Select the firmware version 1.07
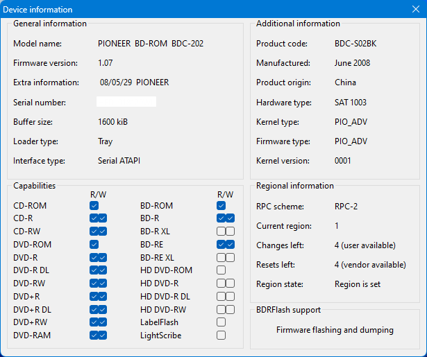The height and width of the screenshot is (357, 427). click(105, 63)
